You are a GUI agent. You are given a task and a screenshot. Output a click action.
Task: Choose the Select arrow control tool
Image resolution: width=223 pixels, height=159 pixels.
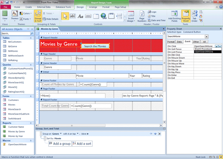point(65,16)
